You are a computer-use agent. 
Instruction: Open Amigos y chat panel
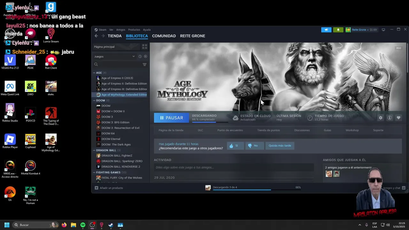click(394, 188)
